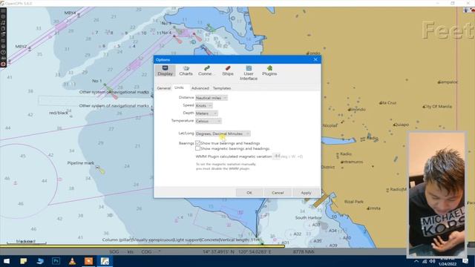Click the magnetic variation value field

click(x=277, y=156)
